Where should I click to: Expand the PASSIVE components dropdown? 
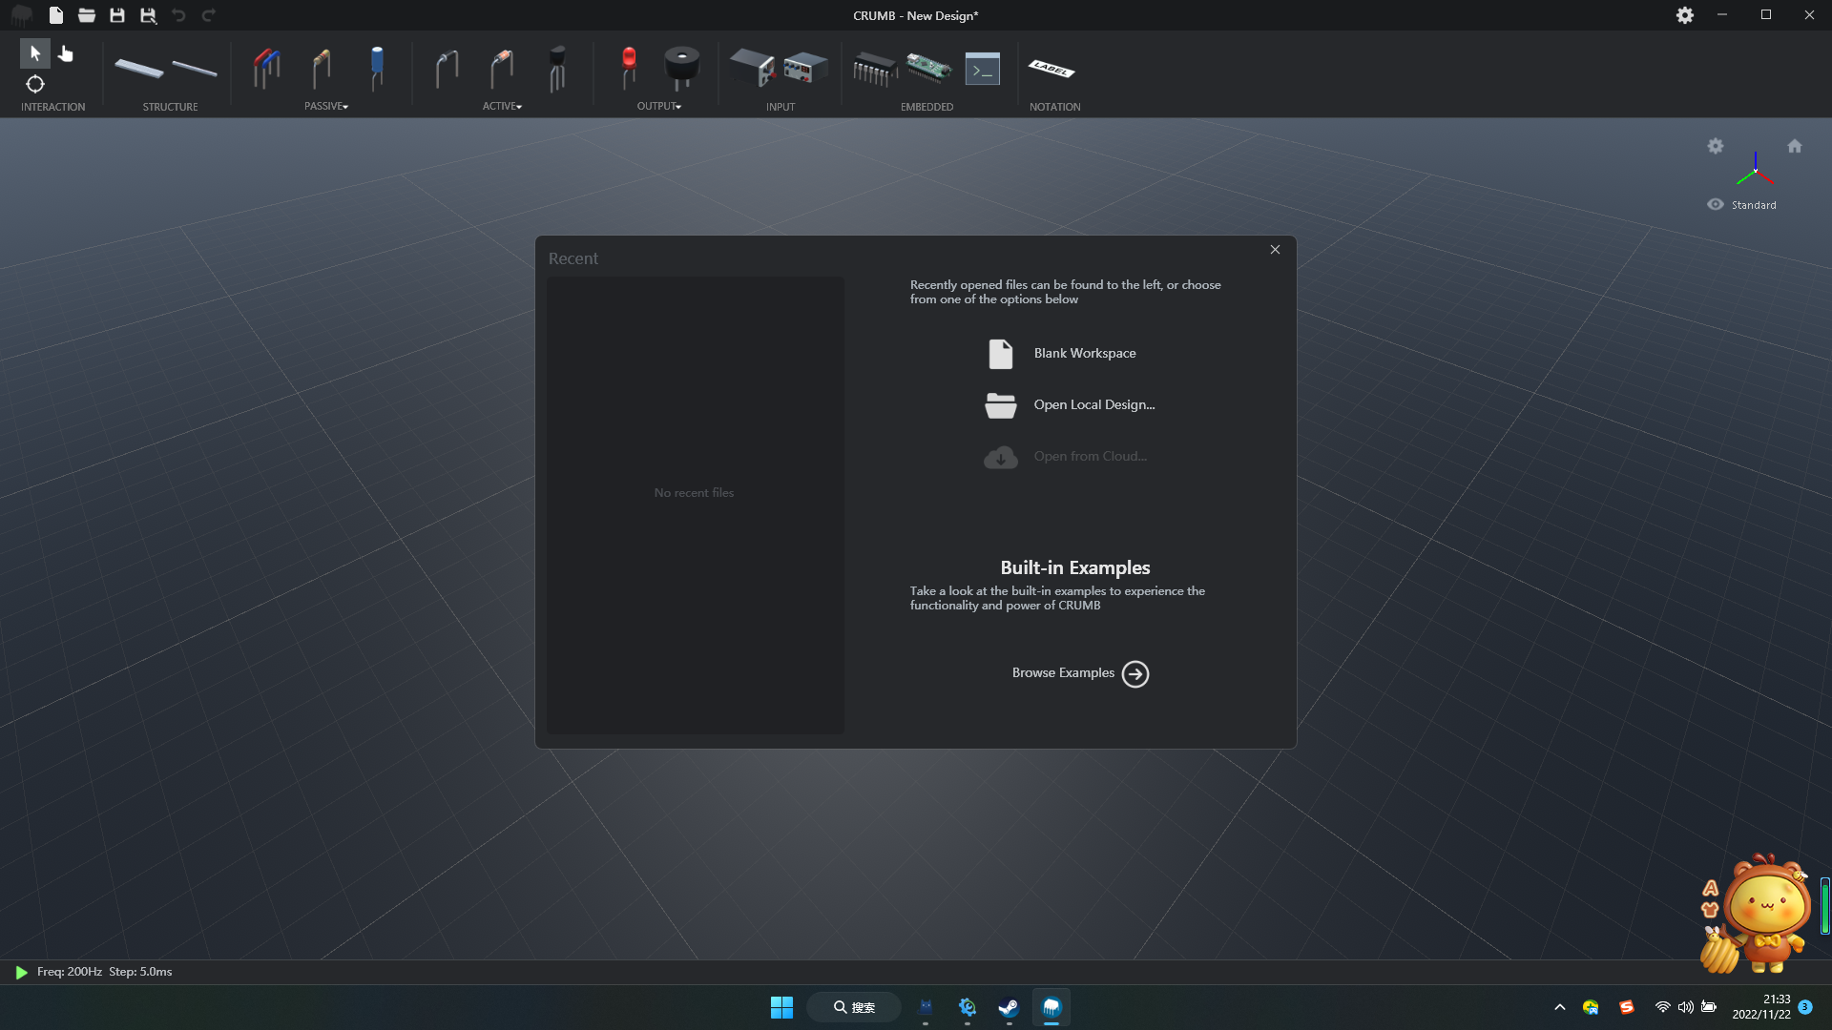[326, 107]
